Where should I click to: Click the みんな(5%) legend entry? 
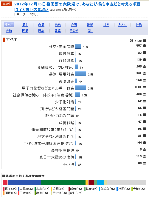(x=107, y=189)
